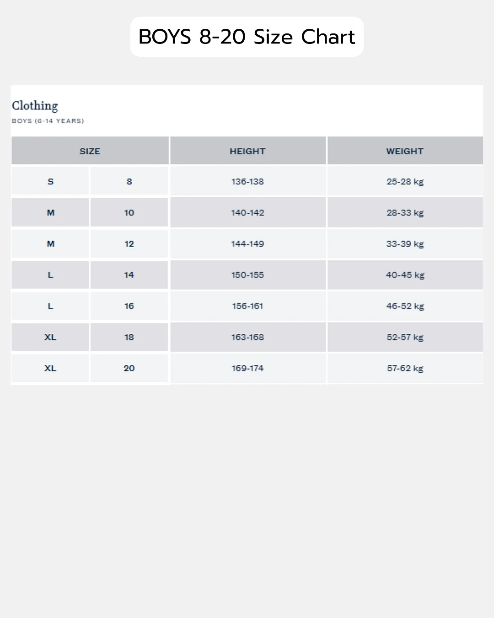Select the size 16 cell

tap(129, 306)
